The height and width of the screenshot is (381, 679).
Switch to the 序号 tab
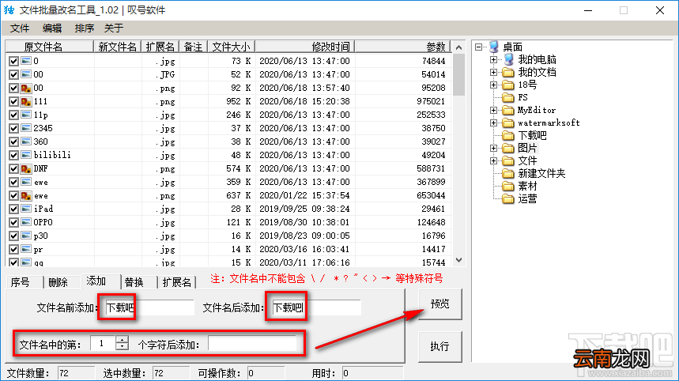tap(25, 282)
